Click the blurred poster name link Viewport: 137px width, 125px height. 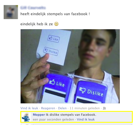(x=33, y=8)
